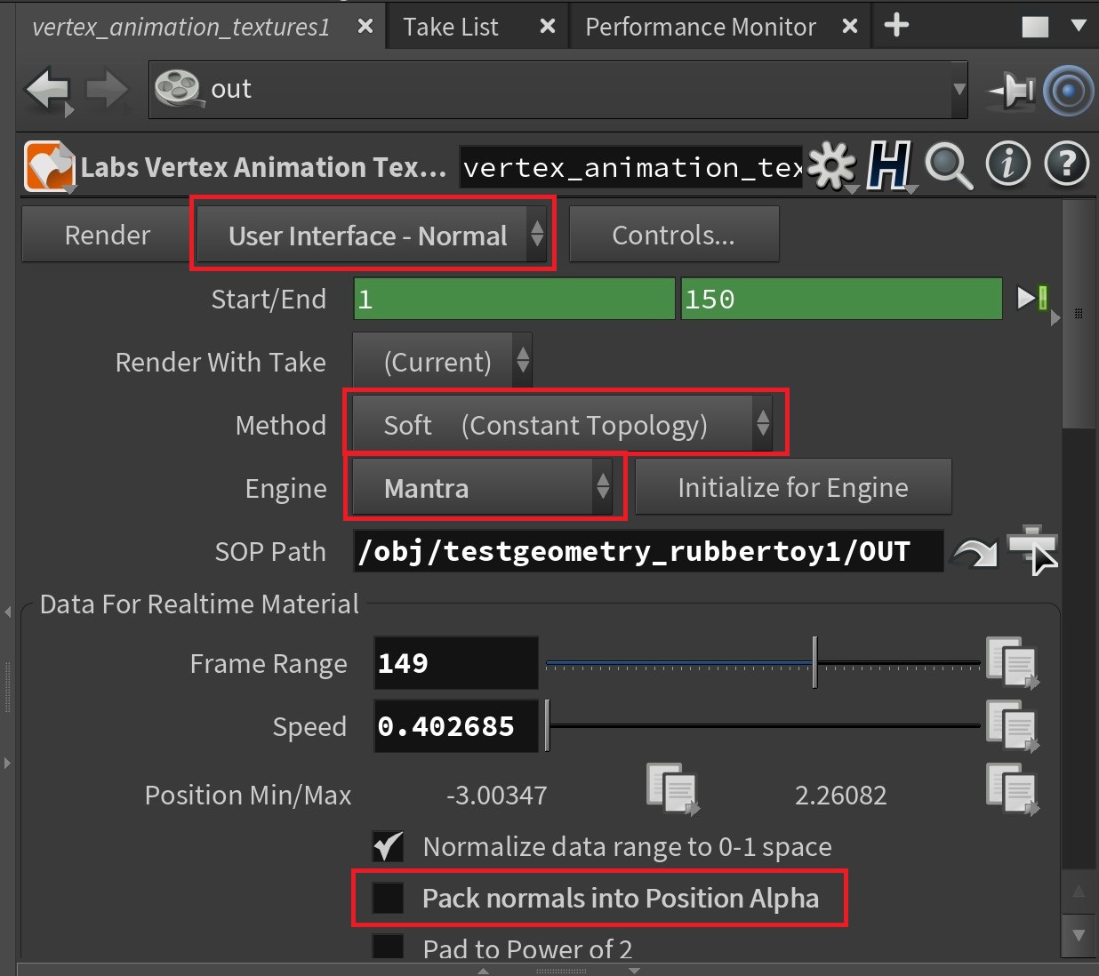
Task: Click the Houdini H defaults icon
Action: (x=888, y=165)
